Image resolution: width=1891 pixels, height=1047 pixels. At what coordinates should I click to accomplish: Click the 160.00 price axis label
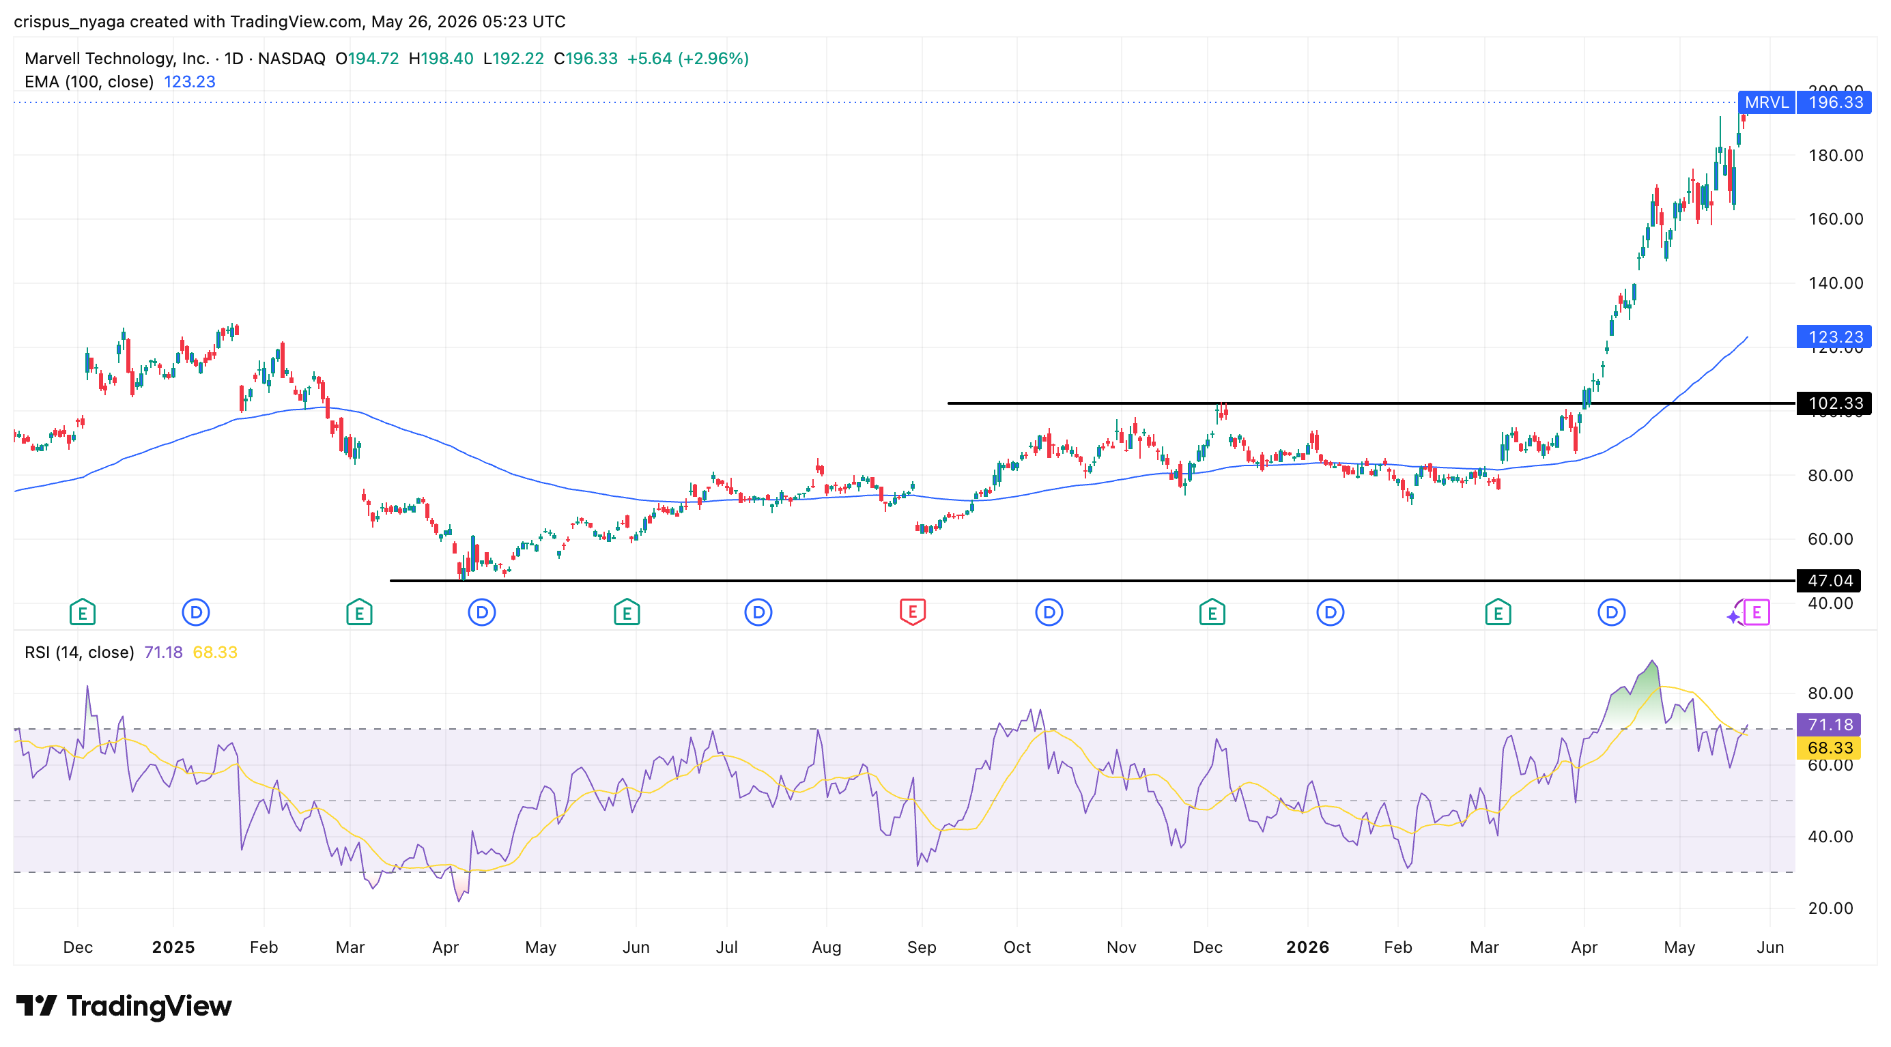[x=1835, y=219]
